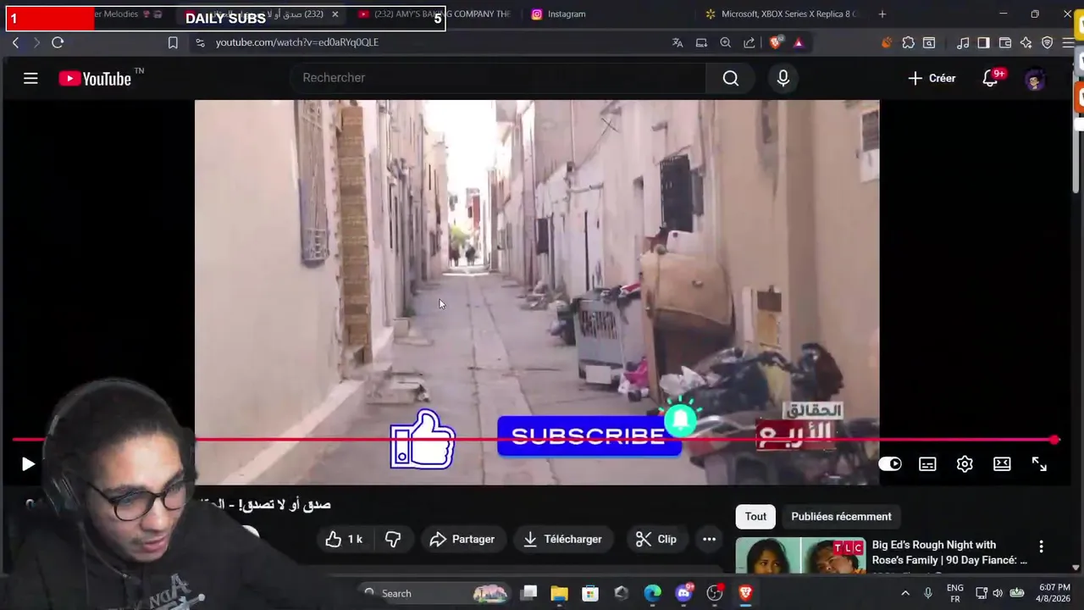Toggle the autoplay switch
The width and height of the screenshot is (1084, 610).
pos(890,464)
